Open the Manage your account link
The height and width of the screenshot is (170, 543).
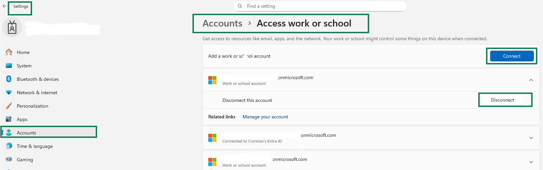pyautogui.click(x=265, y=117)
